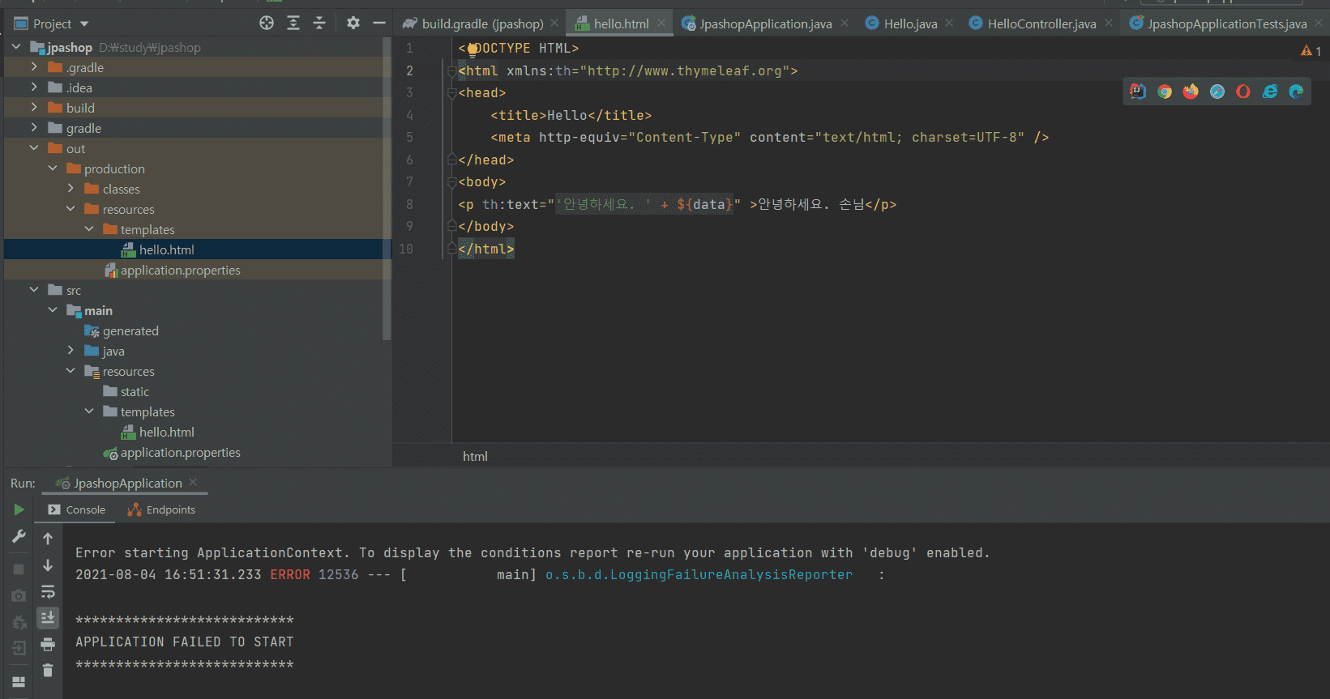The height and width of the screenshot is (699, 1330).
Task: Open page in Firefox browser
Action: 1191,92
